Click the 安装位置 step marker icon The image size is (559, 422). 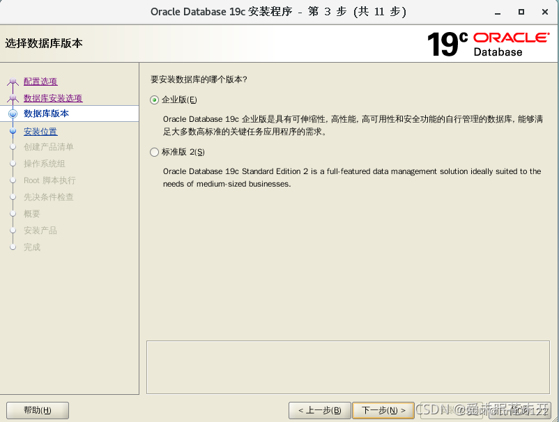coord(13,131)
